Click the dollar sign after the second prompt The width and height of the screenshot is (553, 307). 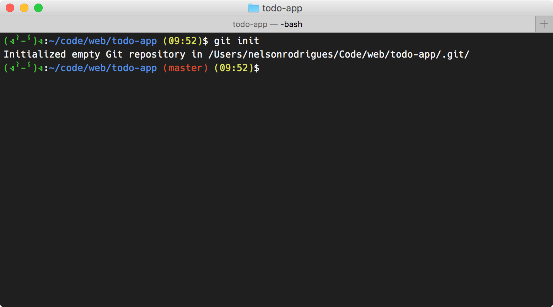(x=257, y=68)
